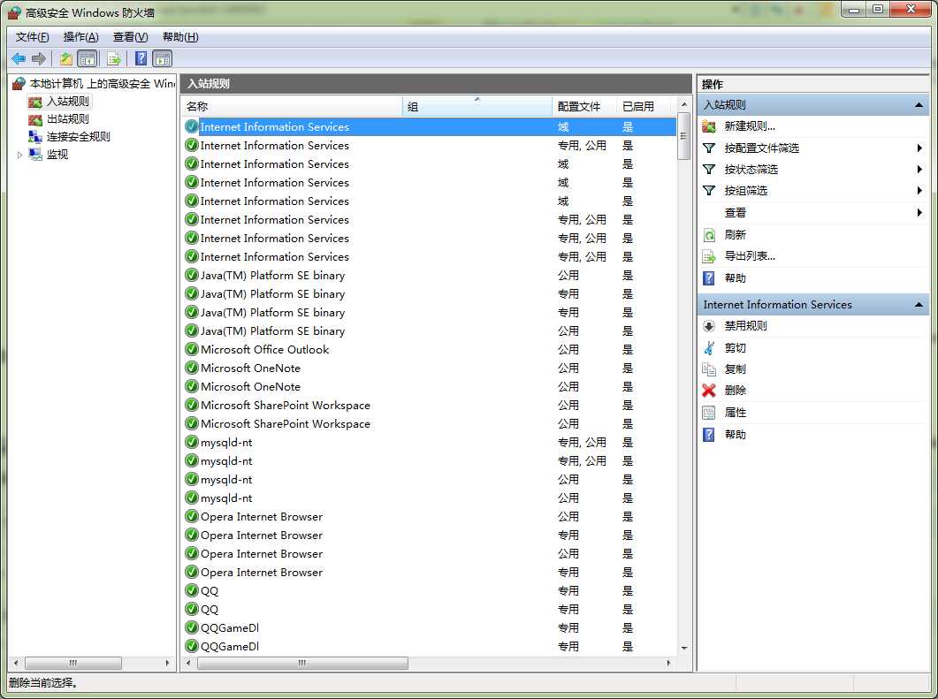Viewport: 938px width, 699px height.
Task: Click the firewall icon at tree root
Action: (19, 83)
